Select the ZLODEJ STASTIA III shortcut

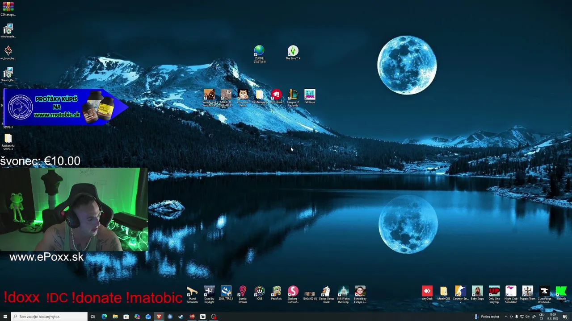(259, 54)
